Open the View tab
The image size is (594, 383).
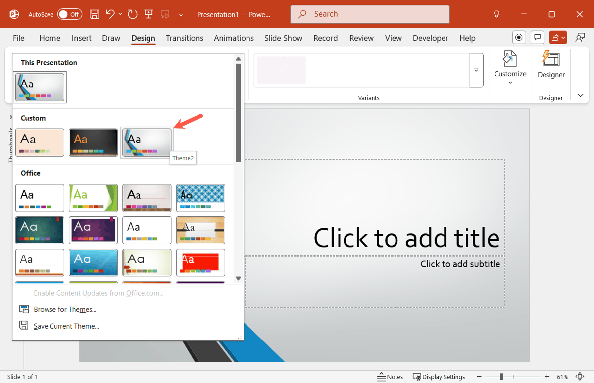tap(394, 38)
